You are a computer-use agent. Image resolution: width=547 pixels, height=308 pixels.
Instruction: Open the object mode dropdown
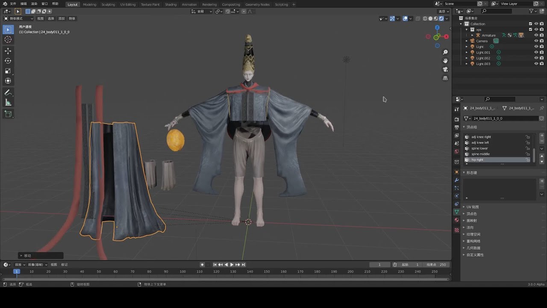(x=18, y=19)
